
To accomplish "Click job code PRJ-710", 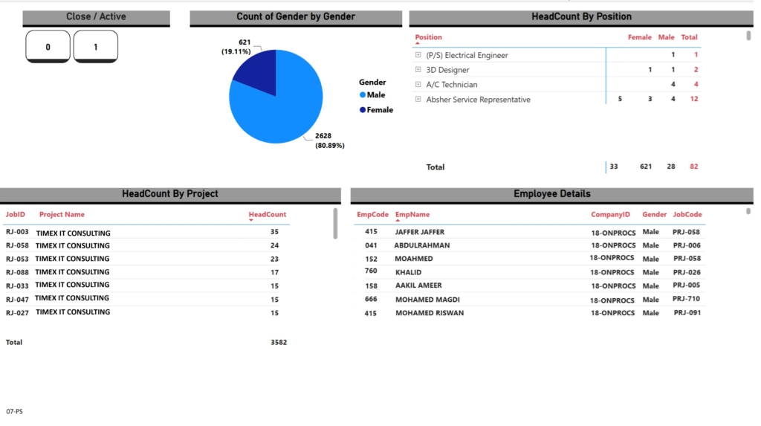I will click(686, 299).
